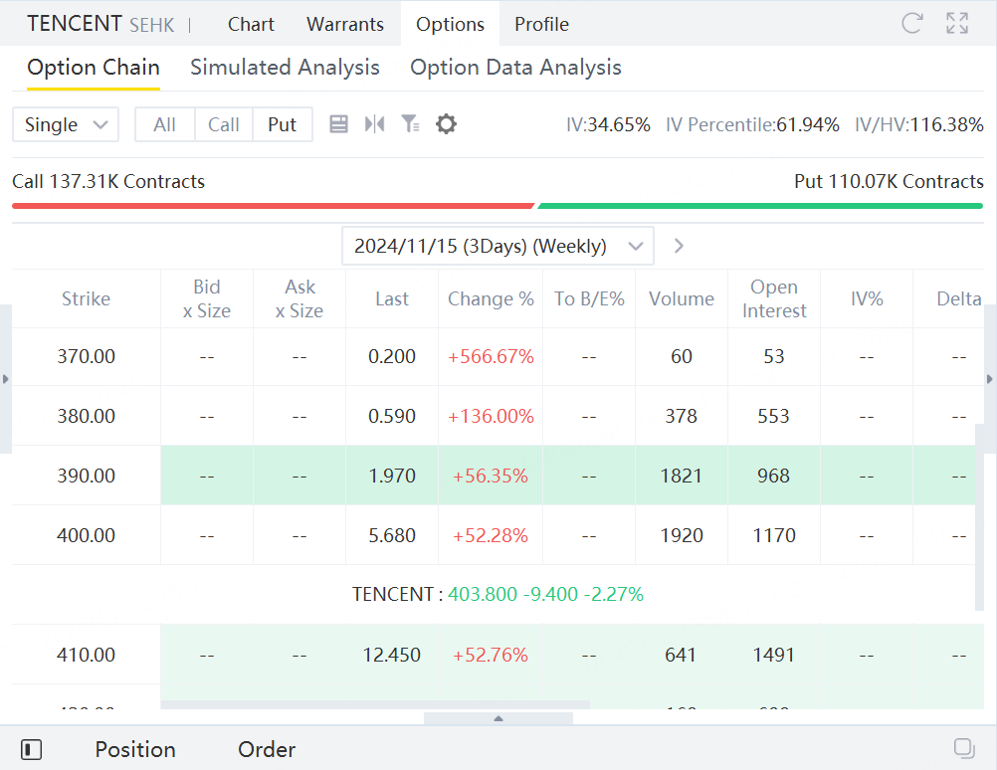Click the pop-out window icon at bottom right
Viewport: 997px width, 770px height.
(x=963, y=748)
